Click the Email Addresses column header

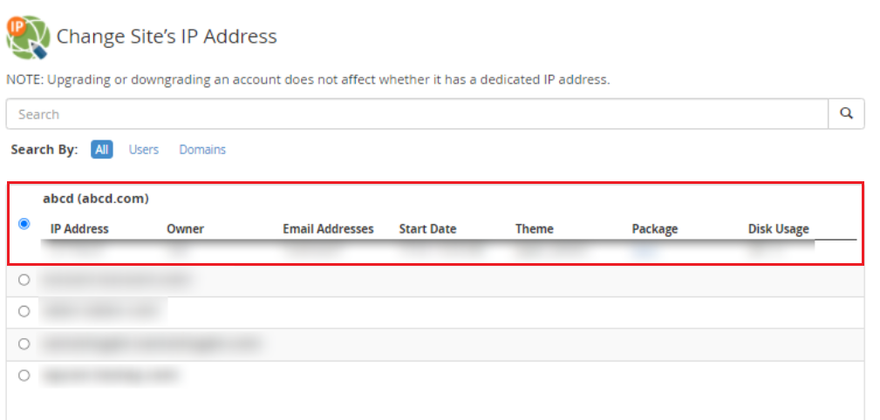point(328,229)
